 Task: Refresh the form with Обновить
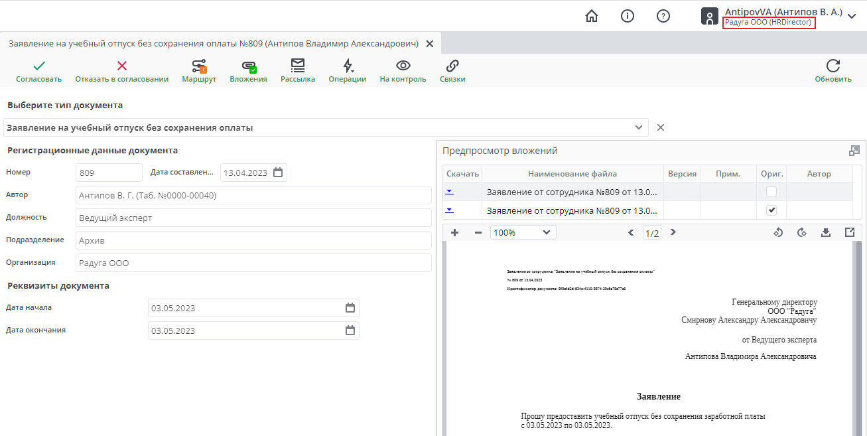point(833,71)
